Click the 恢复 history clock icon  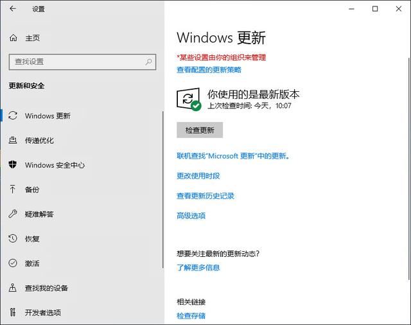pyautogui.click(x=13, y=238)
